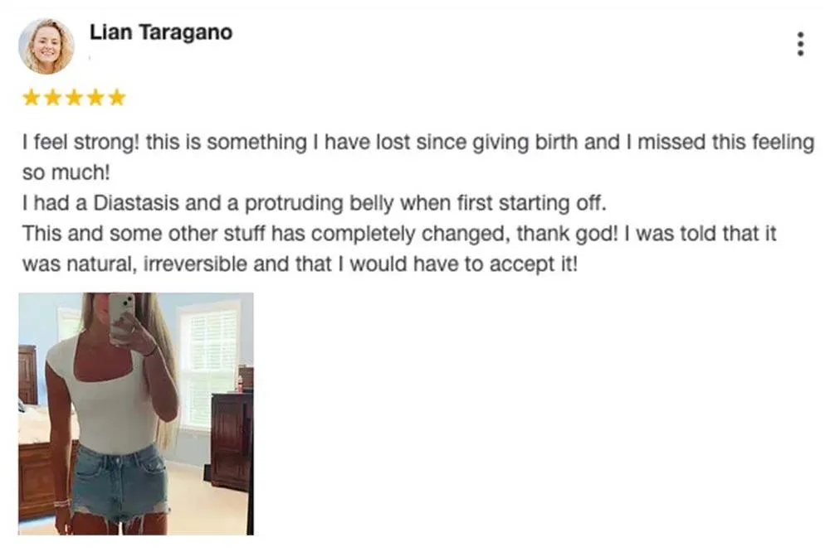The height and width of the screenshot is (552, 830).
Task: Open the three-dot more options menu
Action: coord(800,44)
